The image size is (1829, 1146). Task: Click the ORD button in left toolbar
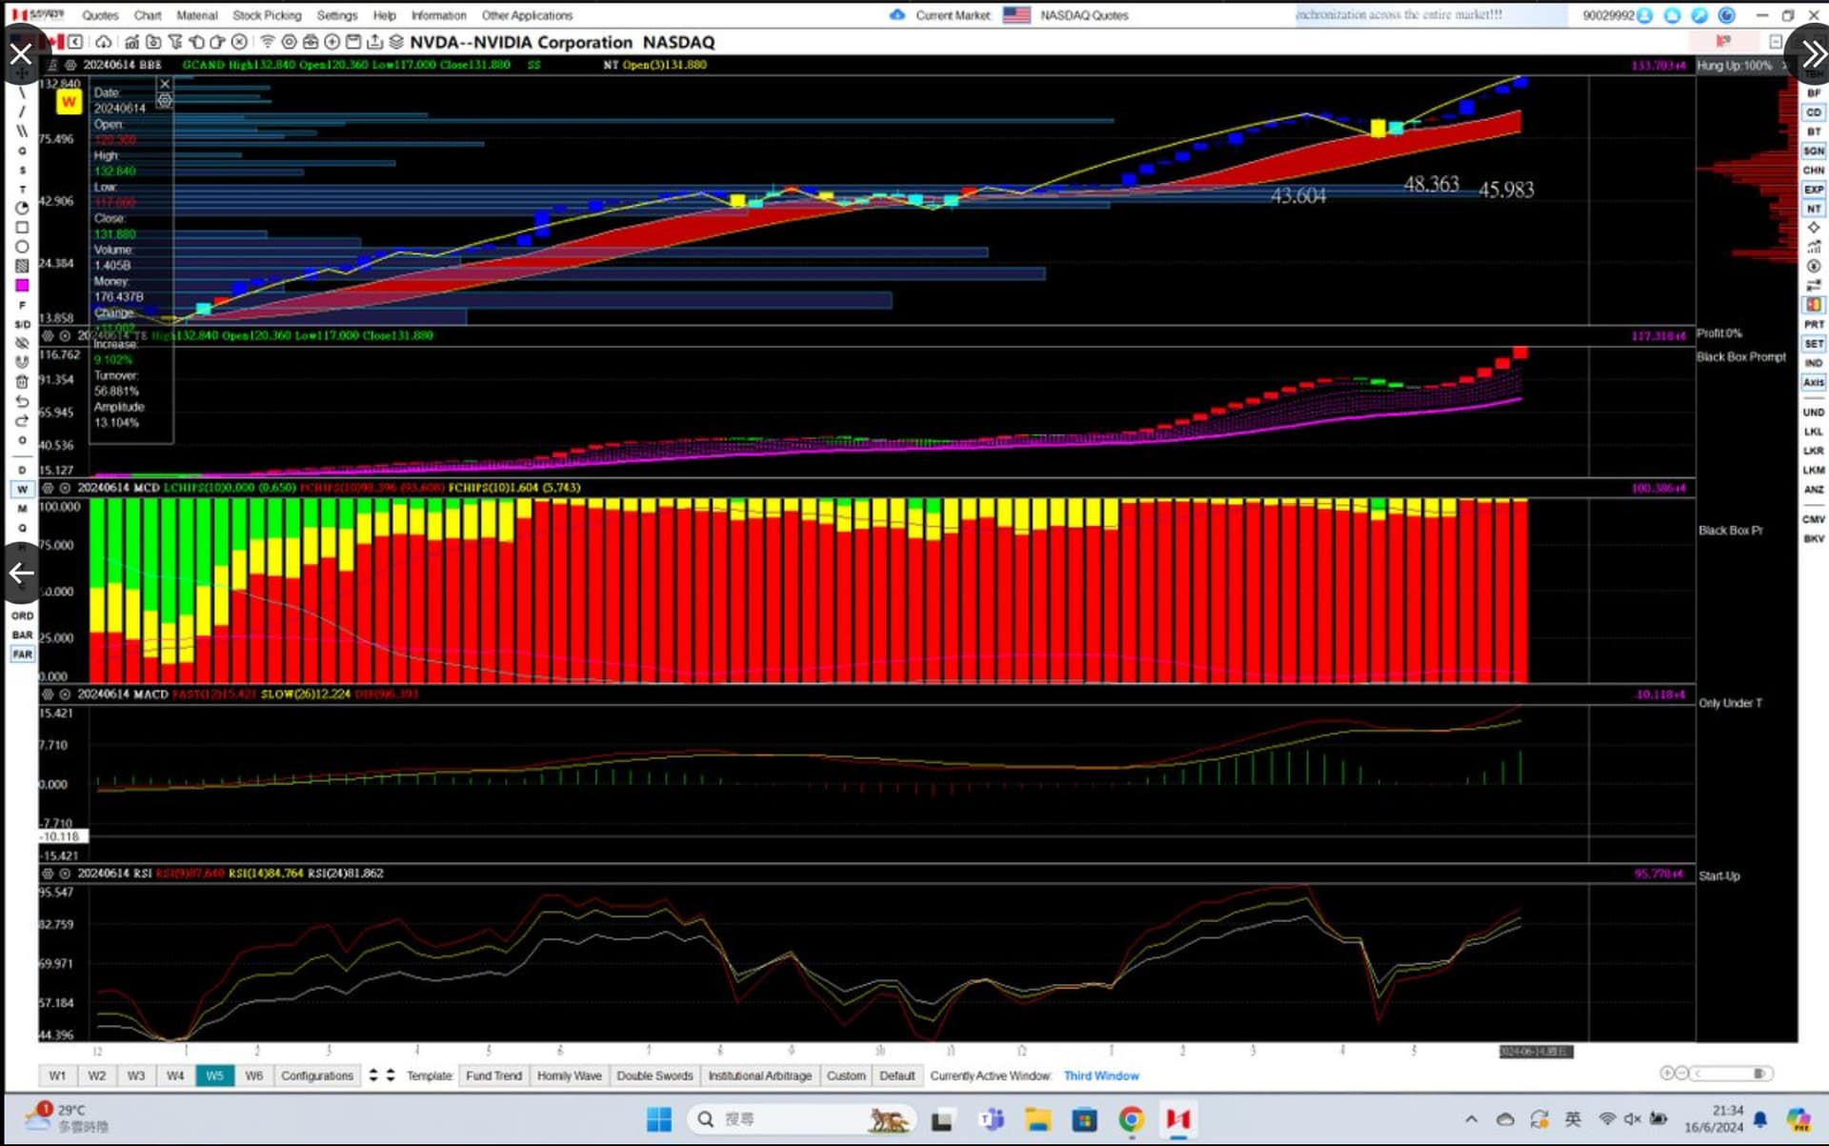pos(22,615)
